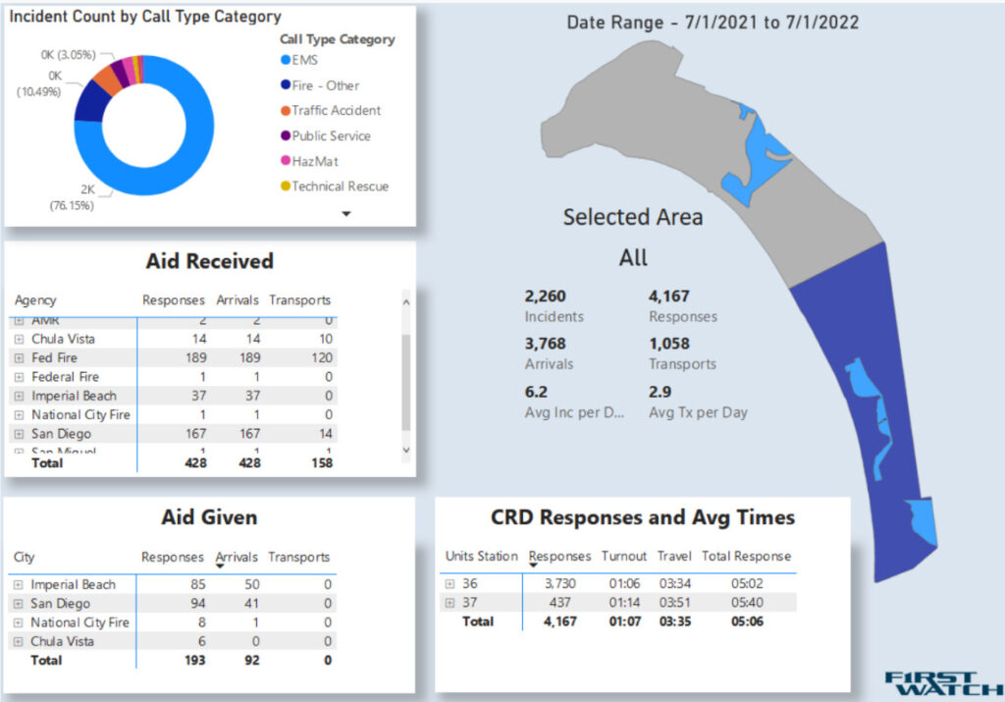This screenshot has height=702, width=1005.
Task: Expand the San Diego row in Aid Received
Action: (19, 434)
